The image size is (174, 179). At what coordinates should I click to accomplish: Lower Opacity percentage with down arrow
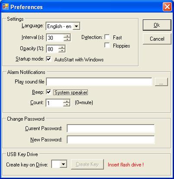pos(62,51)
